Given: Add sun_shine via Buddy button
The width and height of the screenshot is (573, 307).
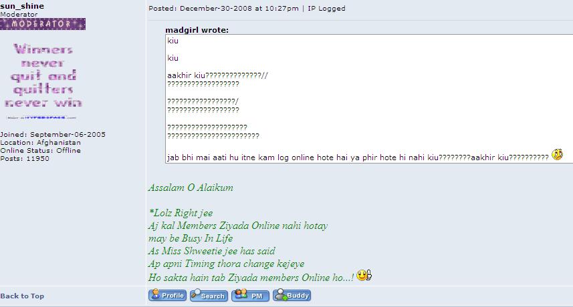Looking at the screenshot, I should click(x=292, y=296).
